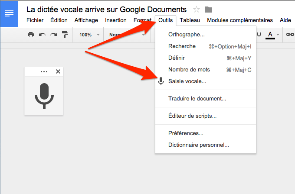Open Dictionnaire personnel...
The height and width of the screenshot is (194, 295).
(206, 145)
